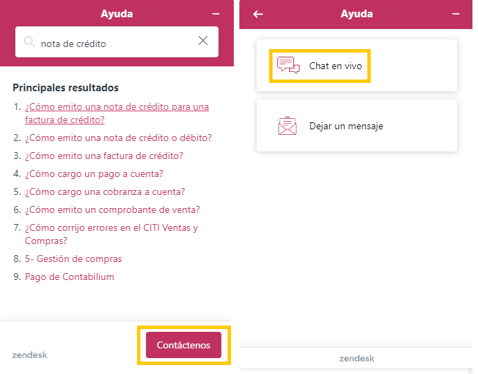
Task: Open the Pago de Contabilium result
Action: [69, 277]
